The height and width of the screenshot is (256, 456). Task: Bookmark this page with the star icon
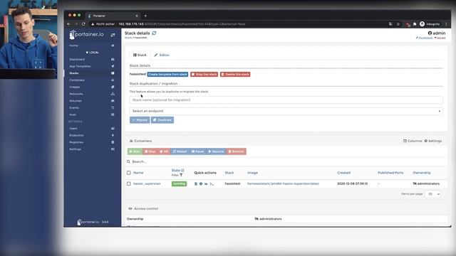(x=398, y=24)
